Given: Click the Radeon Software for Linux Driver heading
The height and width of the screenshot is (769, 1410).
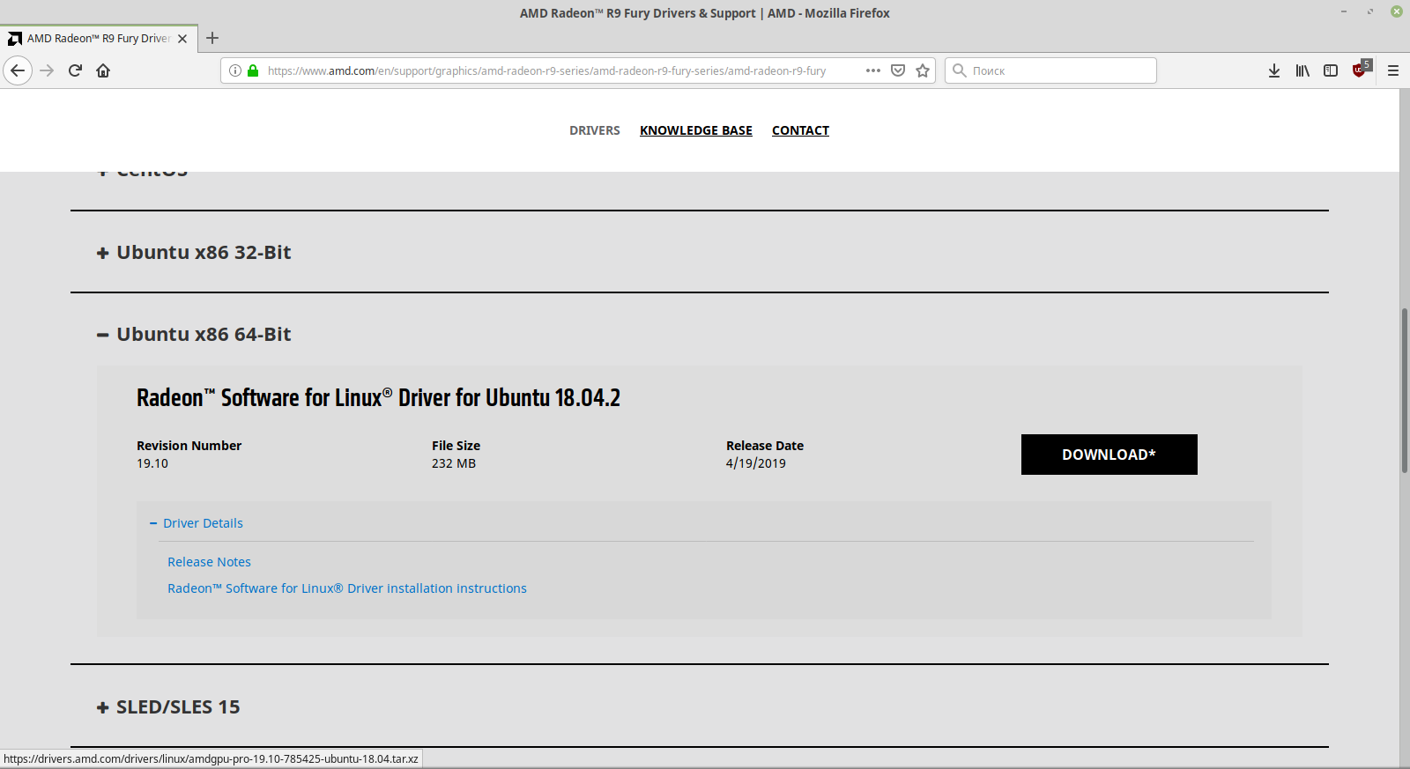Looking at the screenshot, I should [x=378, y=398].
